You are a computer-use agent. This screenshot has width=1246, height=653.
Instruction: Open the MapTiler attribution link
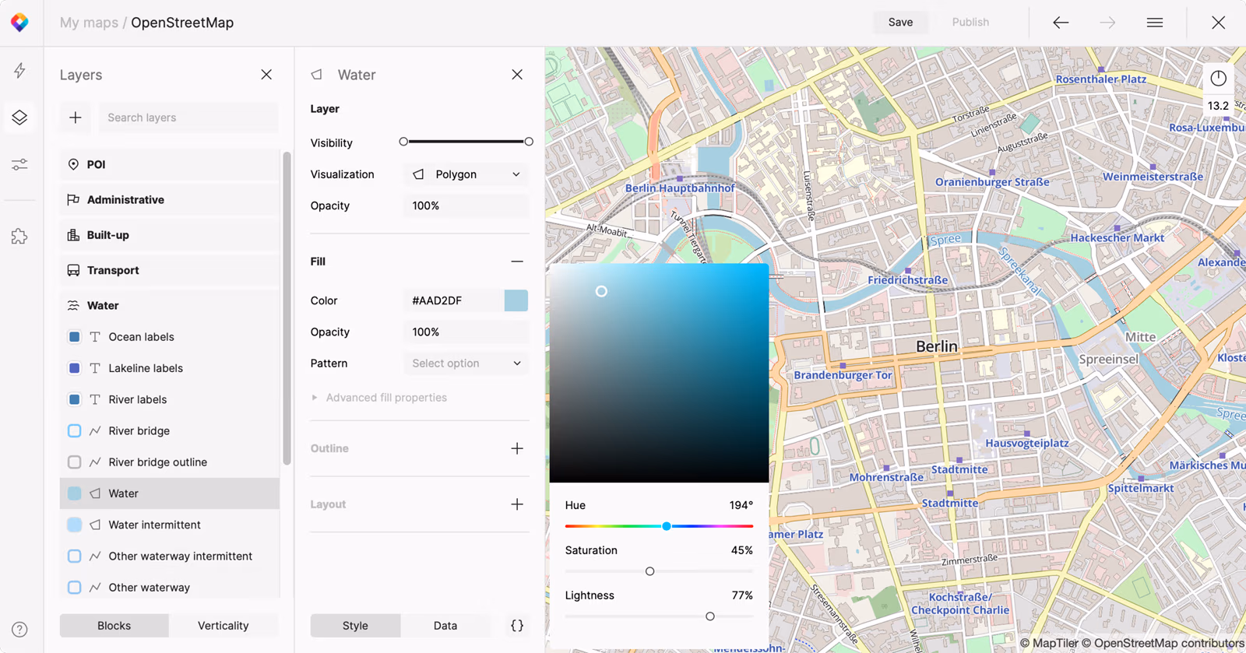pos(1049,644)
